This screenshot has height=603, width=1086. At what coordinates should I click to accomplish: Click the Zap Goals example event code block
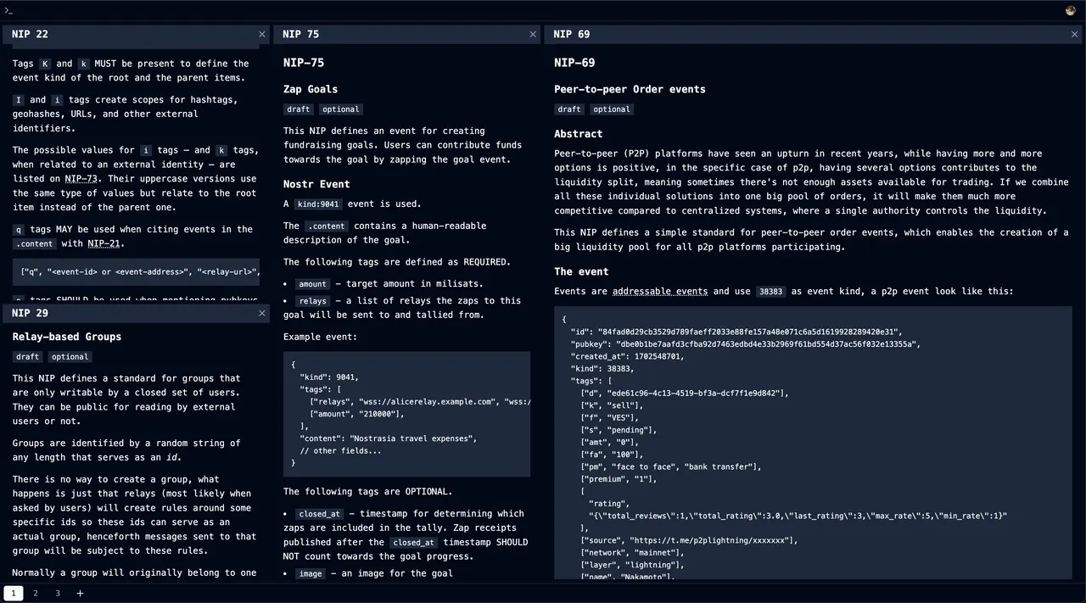406,414
